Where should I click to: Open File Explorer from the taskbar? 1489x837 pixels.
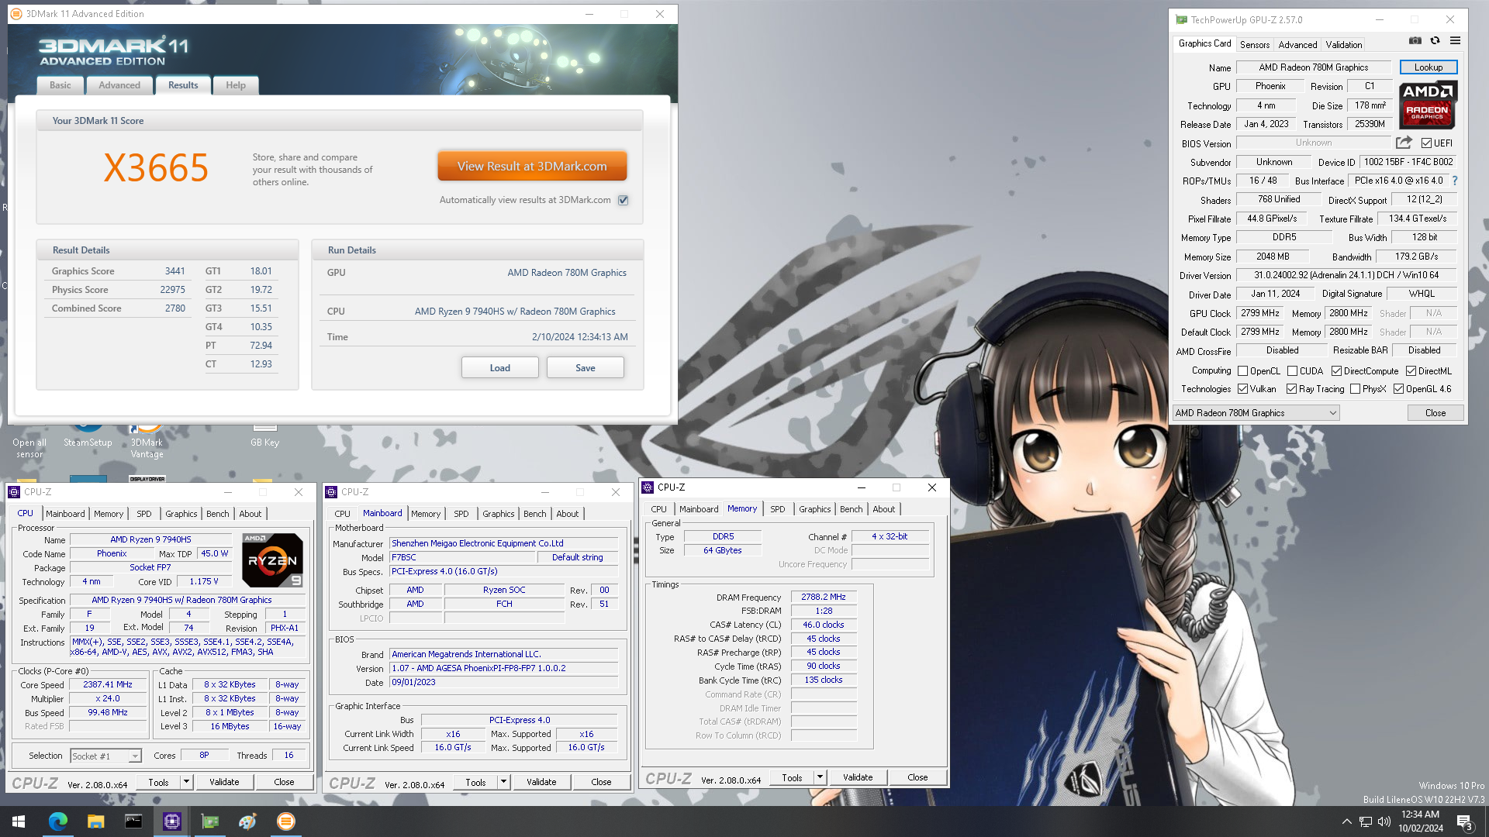(95, 821)
